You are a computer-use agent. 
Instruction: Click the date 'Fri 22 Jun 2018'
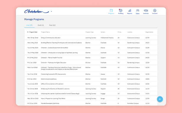click(x=32, y=103)
